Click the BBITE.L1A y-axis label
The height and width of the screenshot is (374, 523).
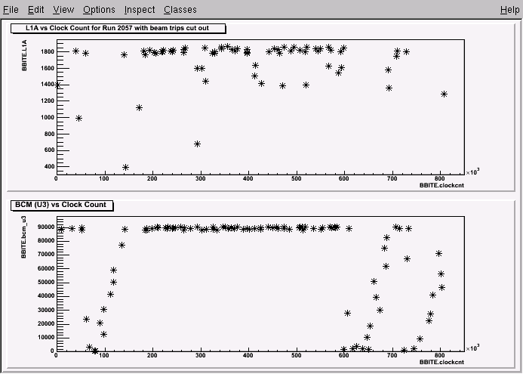(24, 55)
